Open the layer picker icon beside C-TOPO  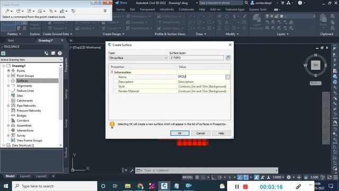[228, 58]
